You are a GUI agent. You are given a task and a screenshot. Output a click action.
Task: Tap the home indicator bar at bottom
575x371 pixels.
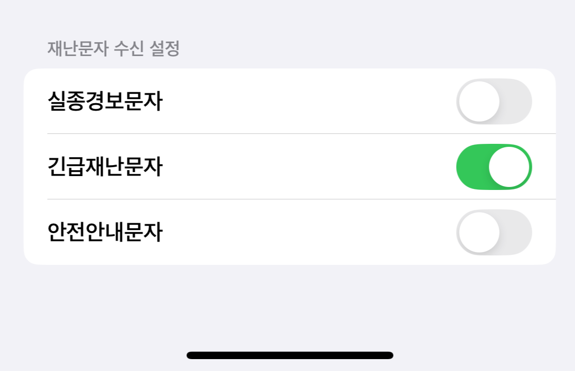(287, 354)
